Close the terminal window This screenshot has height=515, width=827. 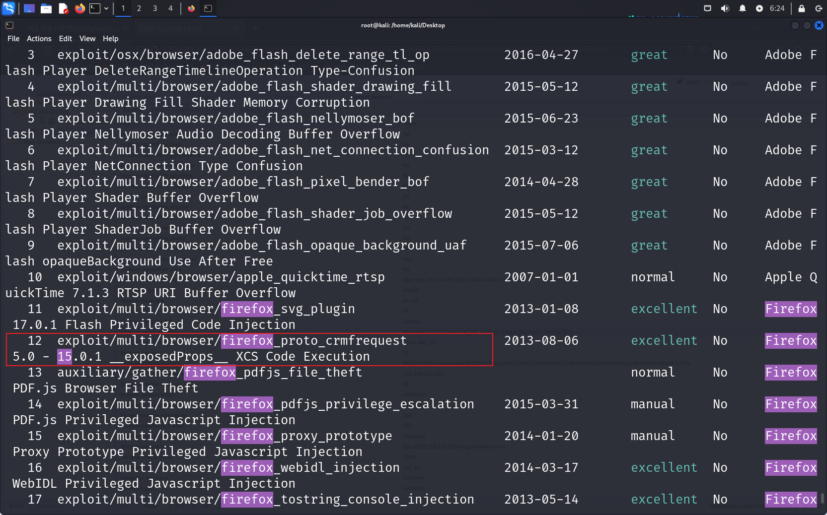819,25
